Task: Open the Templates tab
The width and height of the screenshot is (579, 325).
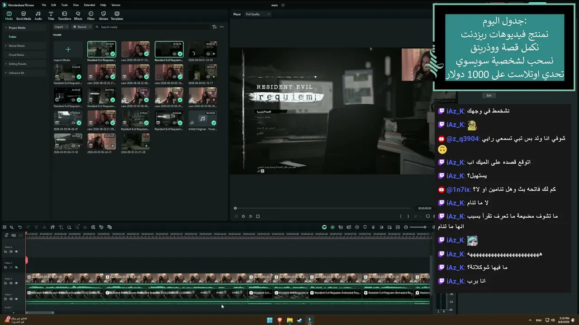Action: 117,16
